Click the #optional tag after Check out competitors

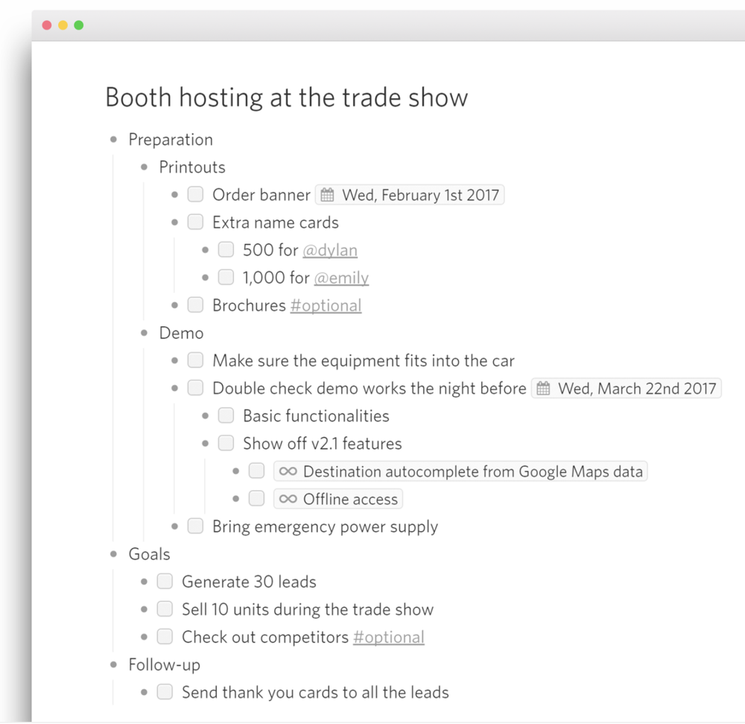tap(389, 637)
